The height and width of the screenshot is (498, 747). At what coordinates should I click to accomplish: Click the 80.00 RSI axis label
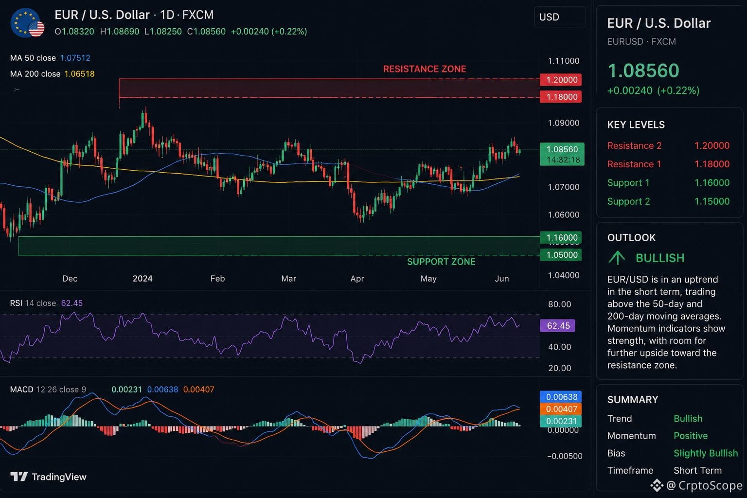coord(559,304)
